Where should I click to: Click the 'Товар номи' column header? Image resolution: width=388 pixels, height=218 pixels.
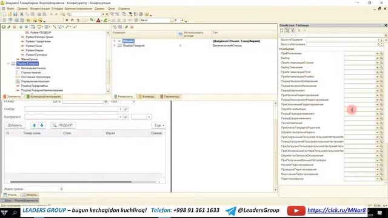click(32, 133)
